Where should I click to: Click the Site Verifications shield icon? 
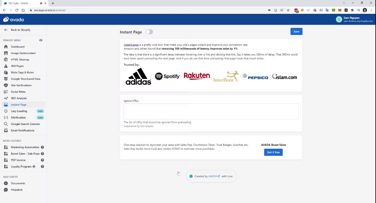pyautogui.click(x=6, y=85)
